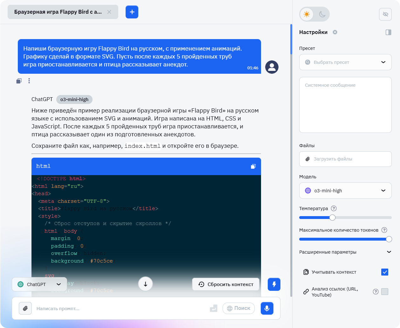Start voice input with microphone button
The image size is (400, 328).
(x=267, y=308)
